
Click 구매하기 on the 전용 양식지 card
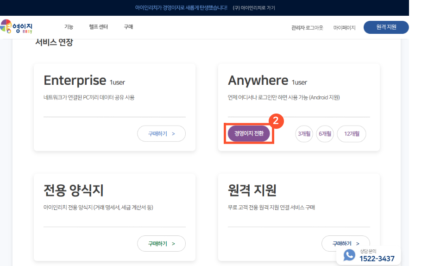click(x=161, y=243)
